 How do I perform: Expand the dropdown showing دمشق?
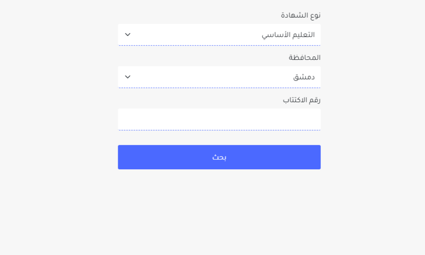(219, 77)
